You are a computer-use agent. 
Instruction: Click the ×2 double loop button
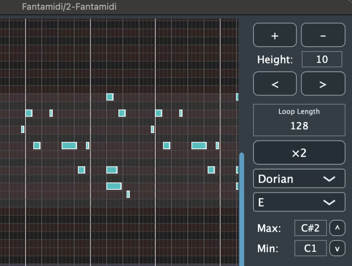[299, 153]
